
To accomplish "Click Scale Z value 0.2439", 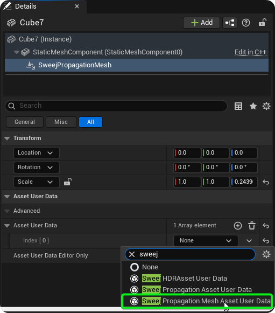I will pos(244,182).
